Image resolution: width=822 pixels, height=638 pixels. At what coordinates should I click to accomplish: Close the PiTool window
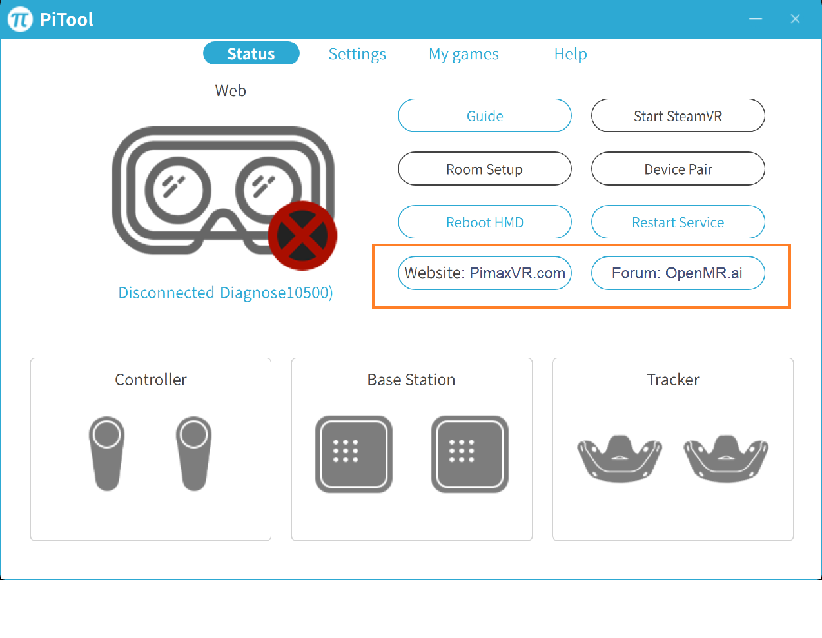(x=795, y=19)
